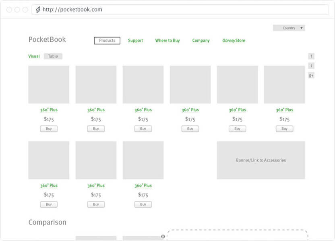Click Buy under third second-row product
335x241 pixels.
click(x=143, y=204)
